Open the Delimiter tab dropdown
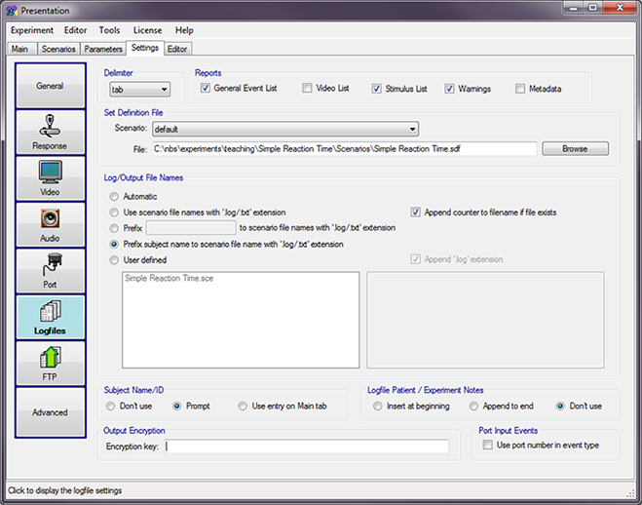Image resolution: width=642 pixels, height=505 pixels. pos(140,90)
